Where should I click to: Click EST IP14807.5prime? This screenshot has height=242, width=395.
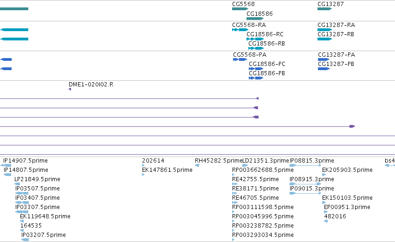tap(7, 175)
